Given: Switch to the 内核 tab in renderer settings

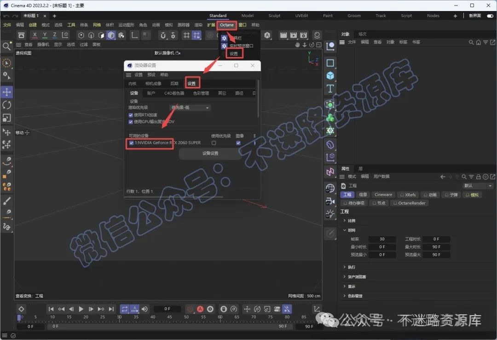Looking at the screenshot, I should (132, 84).
